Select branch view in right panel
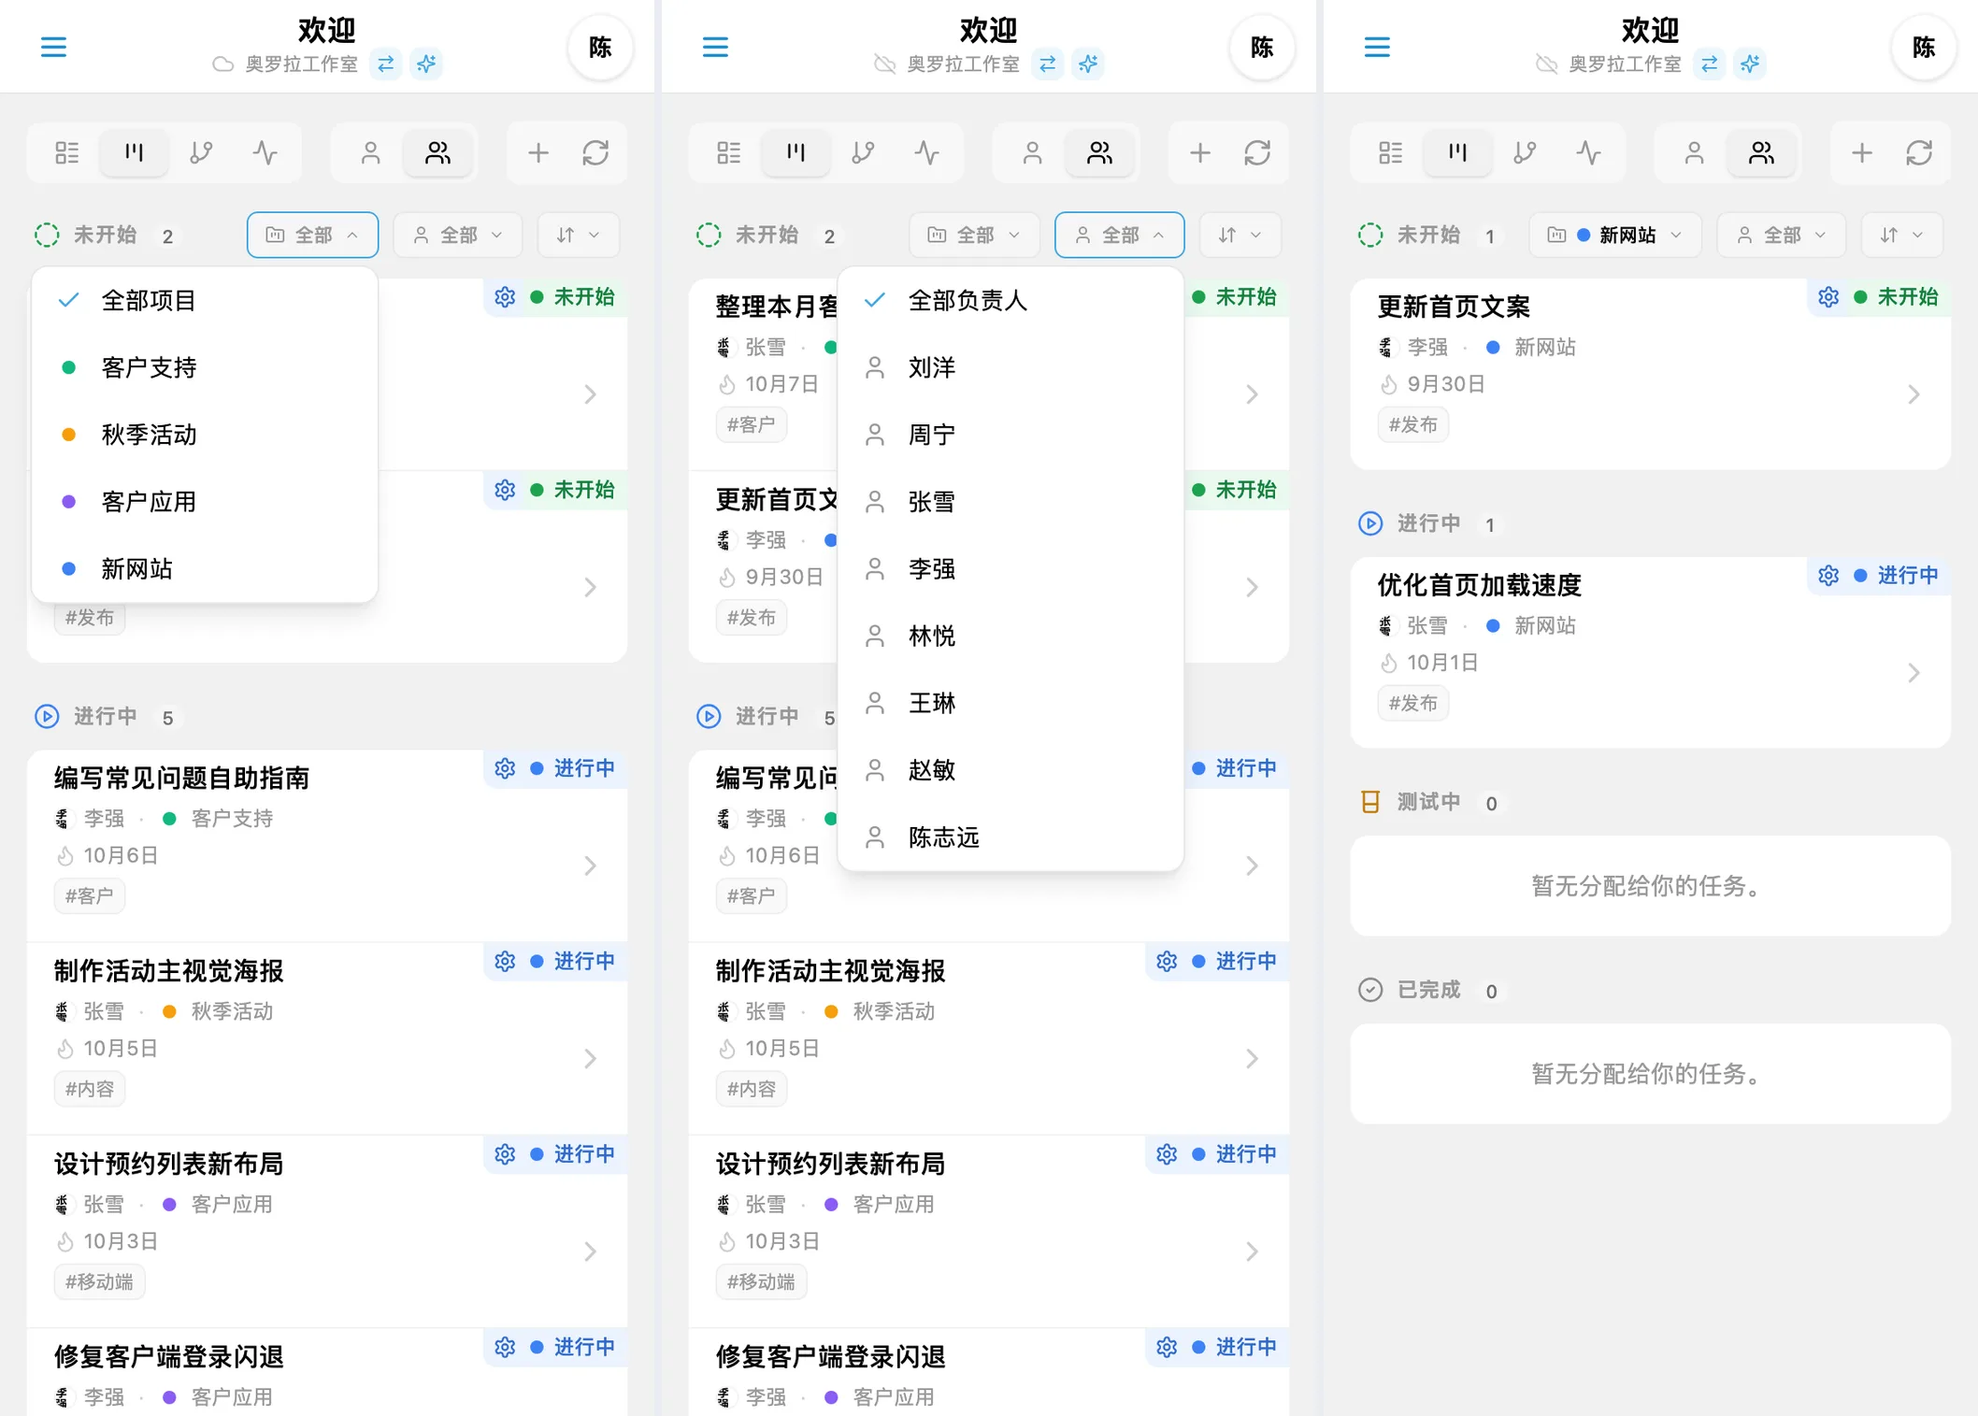Image resolution: width=1978 pixels, height=1416 pixels. click(1525, 152)
